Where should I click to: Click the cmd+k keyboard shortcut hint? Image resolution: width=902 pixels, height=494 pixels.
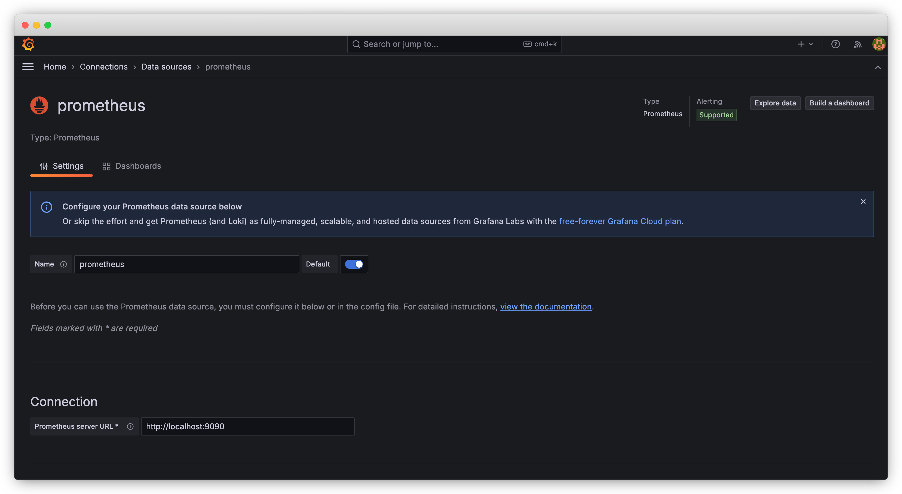(x=540, y=44)
